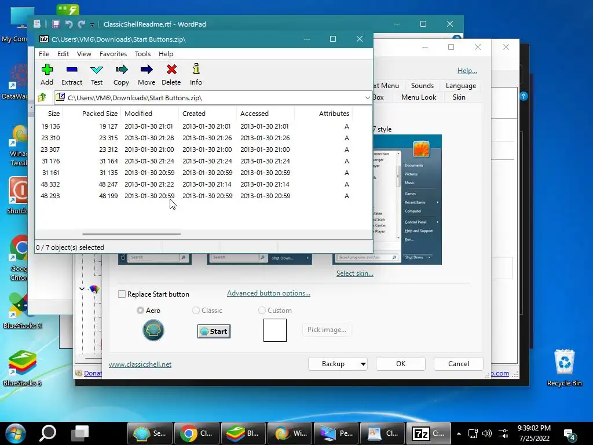Open the Tools menu in 7-Zip
The image size is (593, 445).
coord(142,54)
